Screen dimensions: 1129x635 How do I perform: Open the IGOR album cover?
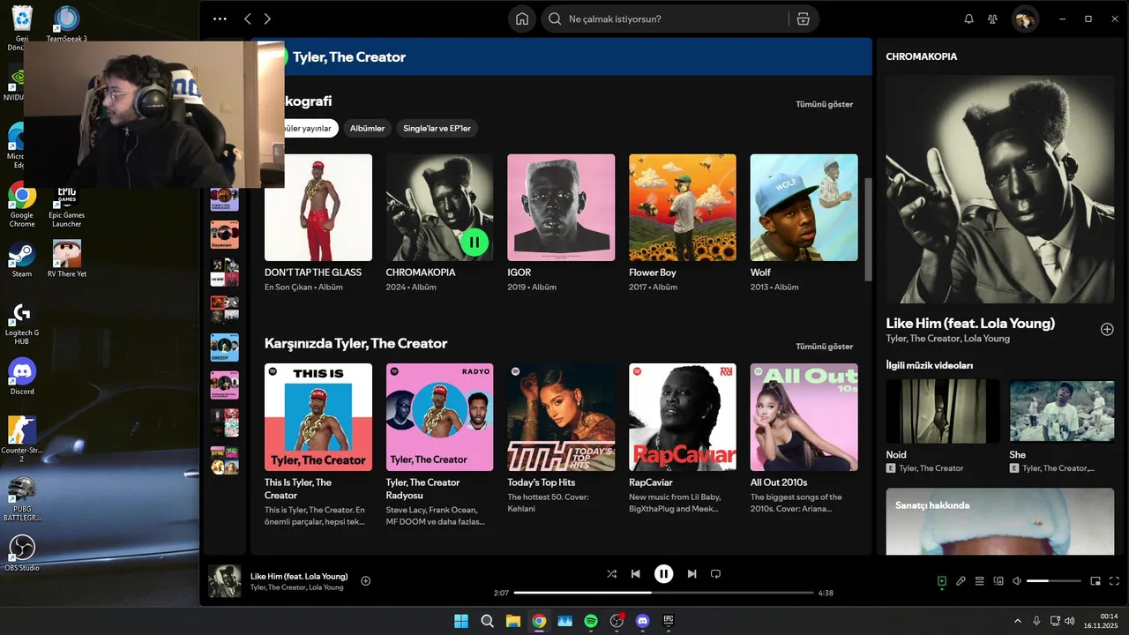coord(561,207)
